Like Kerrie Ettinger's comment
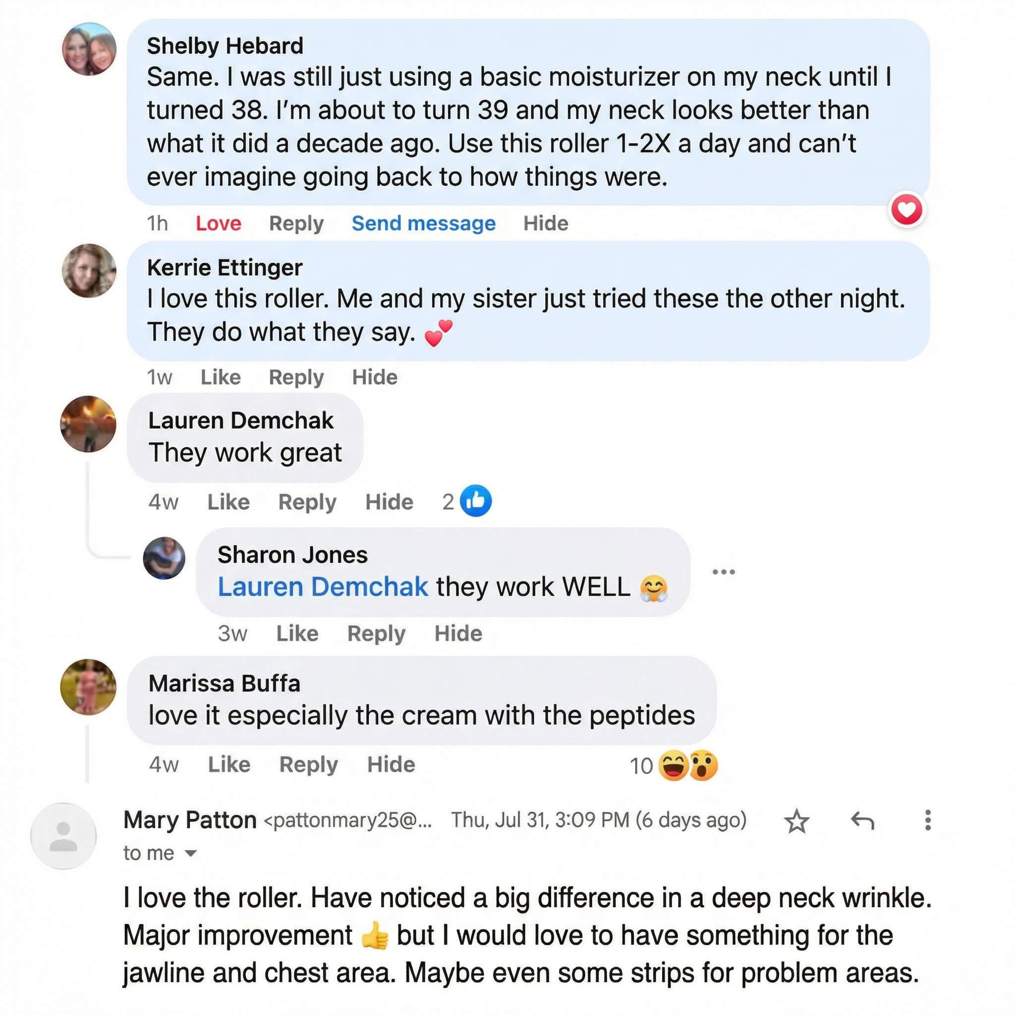This screenshot has height=1015, width=1015. click(x=221, y=377)
